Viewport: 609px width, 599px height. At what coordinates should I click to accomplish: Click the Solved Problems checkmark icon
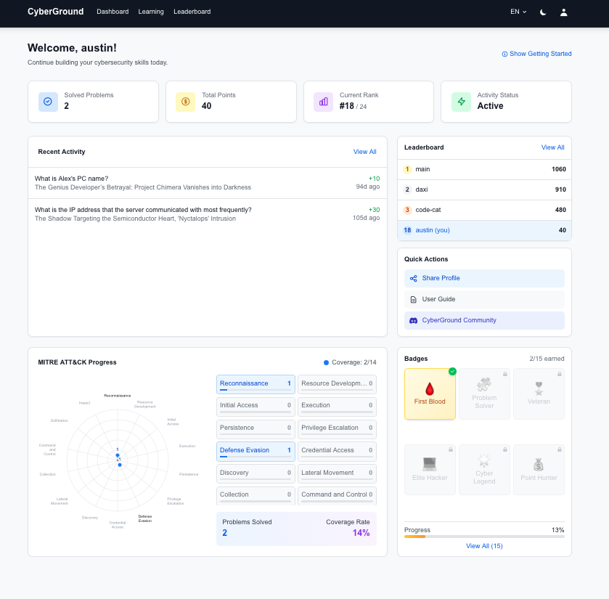(x=48, y=102)
